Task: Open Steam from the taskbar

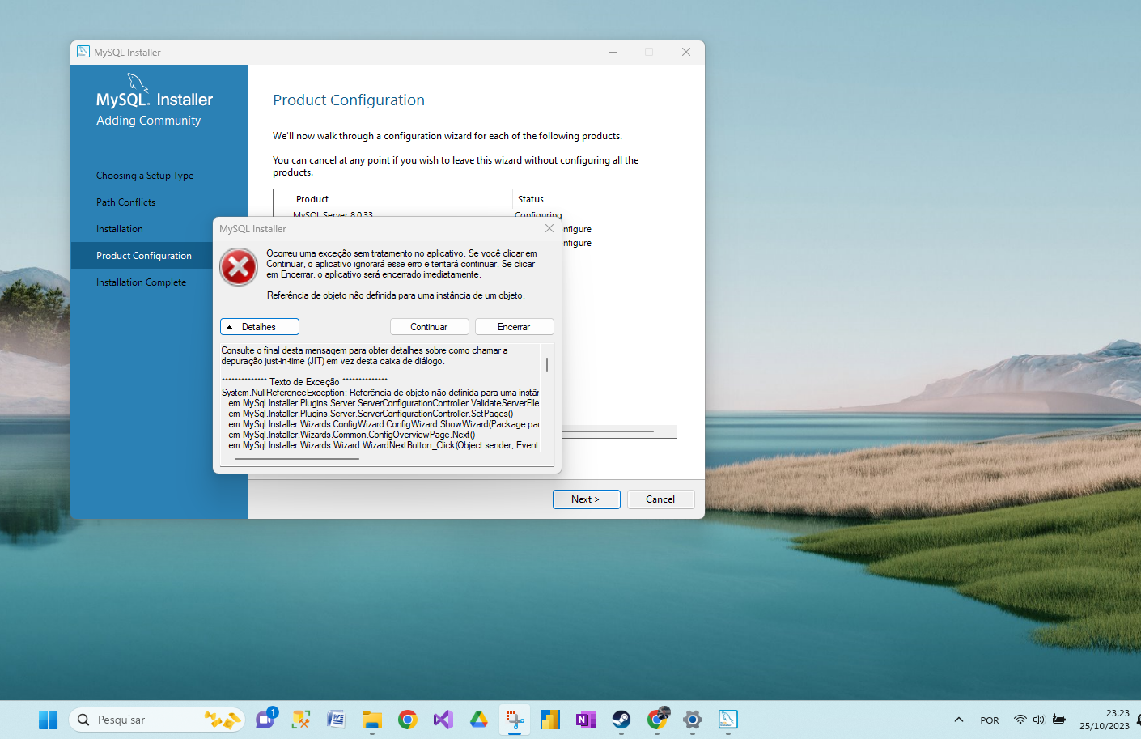Action: (621, 720)
